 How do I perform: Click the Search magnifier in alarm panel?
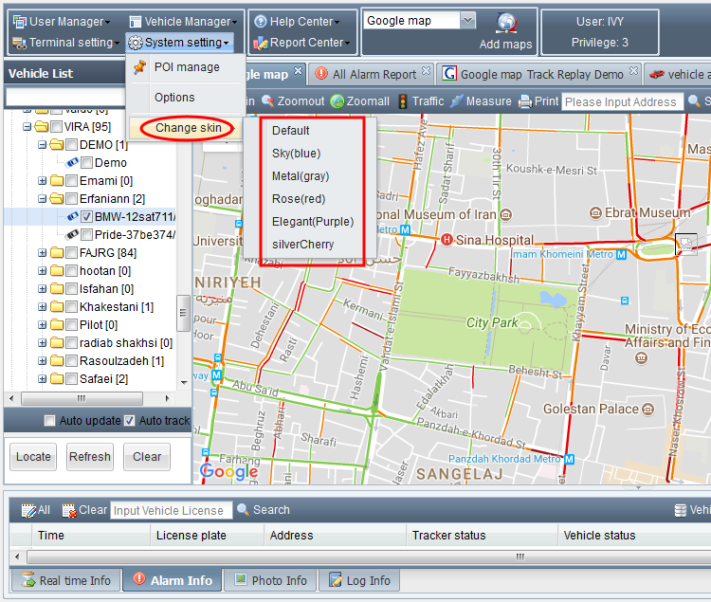(x=244, y=510)
